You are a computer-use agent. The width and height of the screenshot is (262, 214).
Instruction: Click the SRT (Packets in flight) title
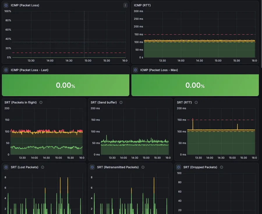(x=20, y=102)
